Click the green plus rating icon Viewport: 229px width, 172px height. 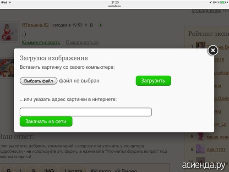click(100, 25)
